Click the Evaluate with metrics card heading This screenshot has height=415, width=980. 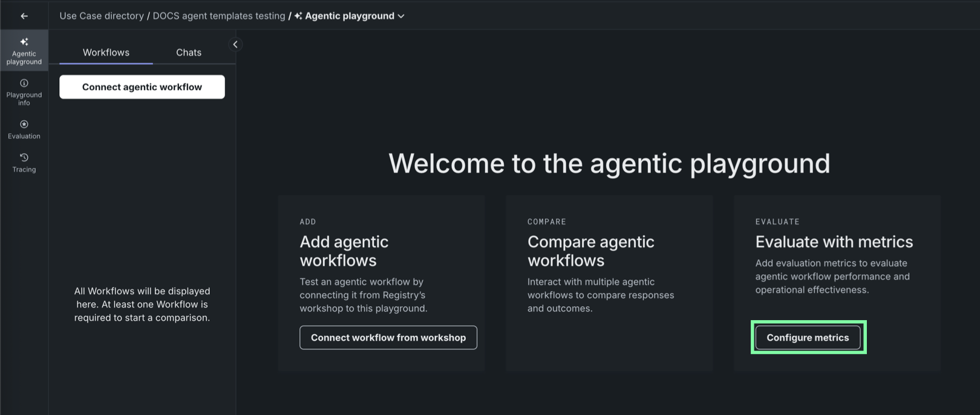coord(834,242)
